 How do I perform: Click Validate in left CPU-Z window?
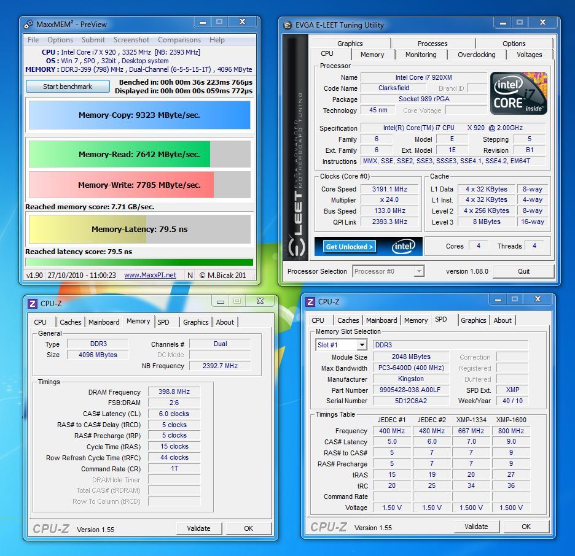(x=198, y=528)
